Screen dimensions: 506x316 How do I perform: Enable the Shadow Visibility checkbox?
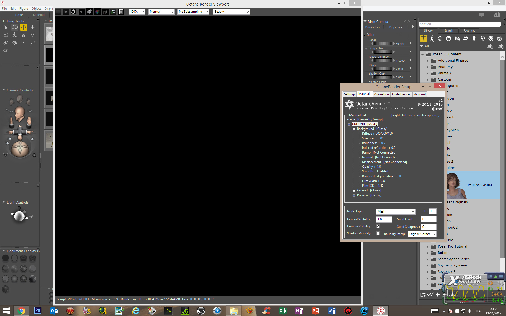coord(378,233)
